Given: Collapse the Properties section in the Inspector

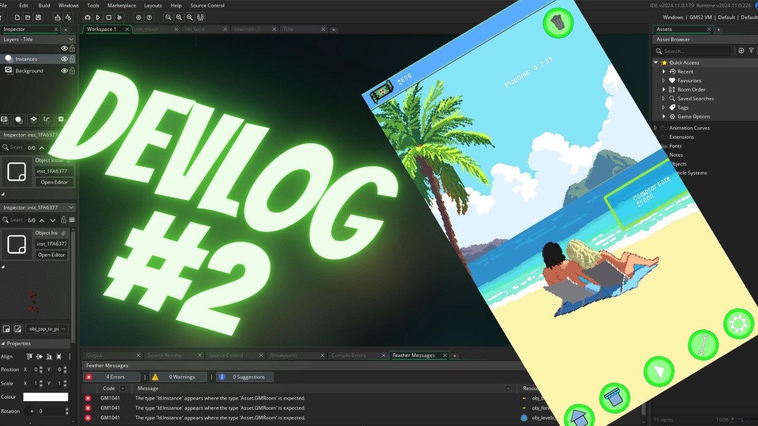Looking at the screenshot, I should point(3,344).
